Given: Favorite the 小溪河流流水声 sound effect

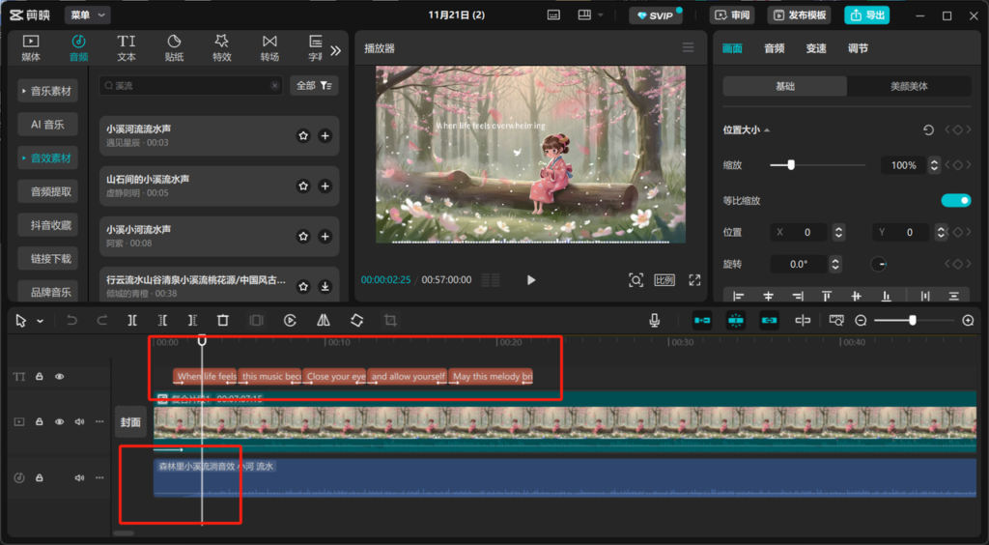Looking at the screenshot, I should tap(303, 135).
